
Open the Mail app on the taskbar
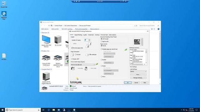59,110
